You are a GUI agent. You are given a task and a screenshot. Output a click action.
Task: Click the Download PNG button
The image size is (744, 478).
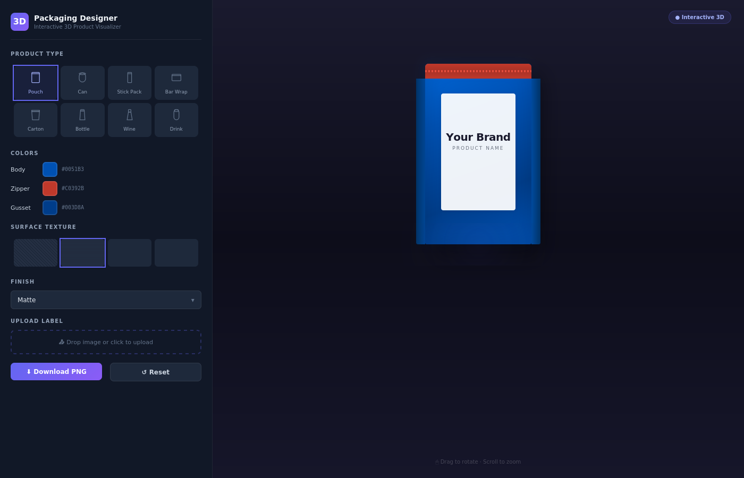56,372
